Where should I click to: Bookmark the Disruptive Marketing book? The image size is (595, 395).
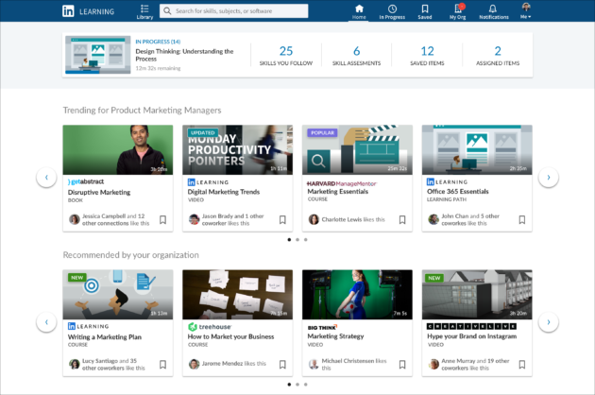point(162,219)
